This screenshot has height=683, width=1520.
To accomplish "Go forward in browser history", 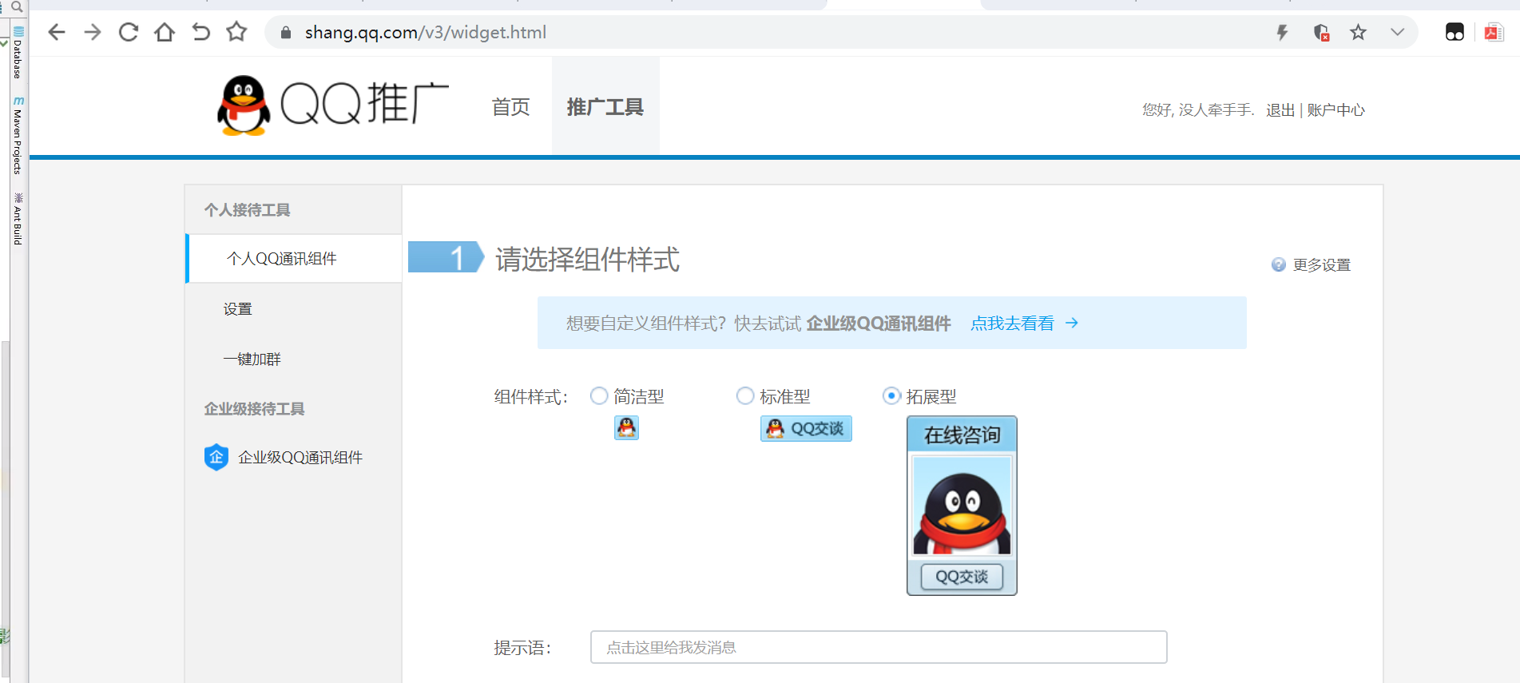I will [x=93, y=32].
